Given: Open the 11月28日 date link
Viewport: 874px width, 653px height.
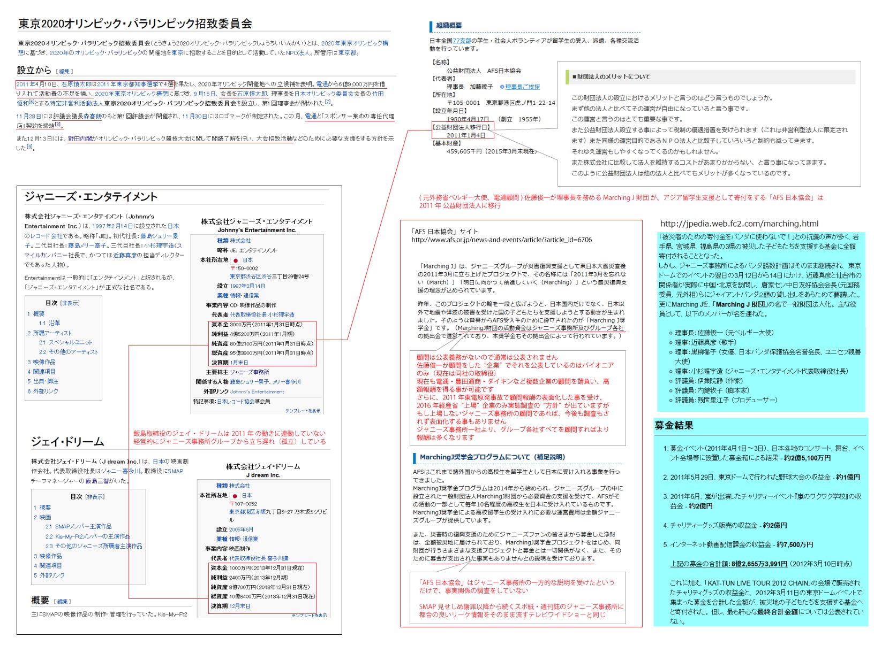Looking at the screenshot, I should point(28,116).
